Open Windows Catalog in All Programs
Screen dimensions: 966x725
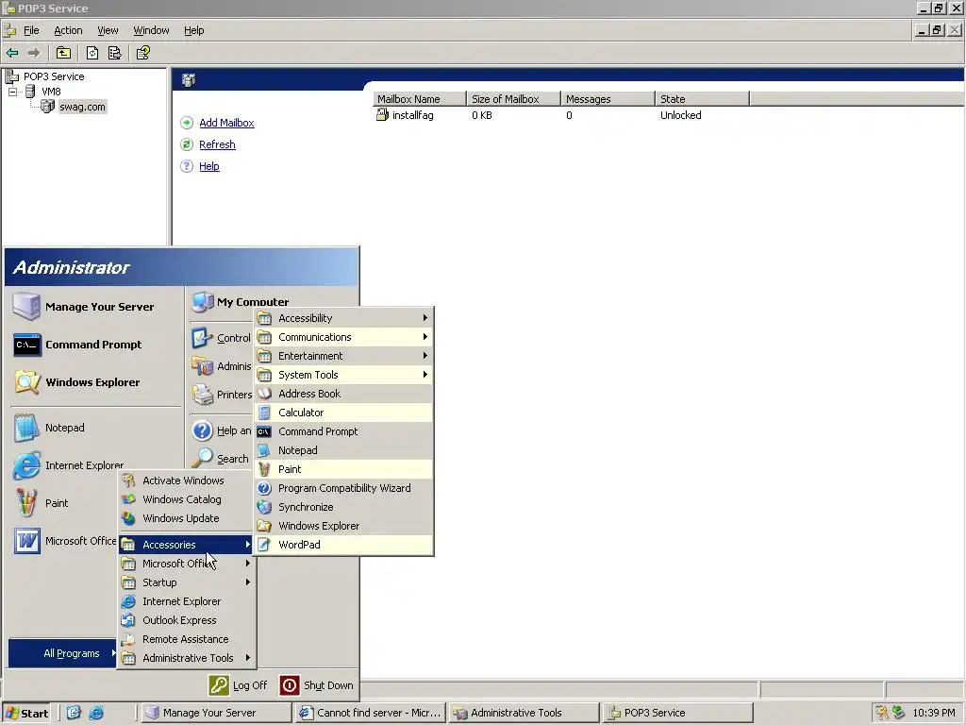tap(187, 499)
